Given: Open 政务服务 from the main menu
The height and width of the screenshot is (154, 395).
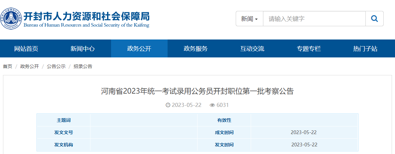Looking at the screenshot, I should pyautogui.click(x=196, y=49).
